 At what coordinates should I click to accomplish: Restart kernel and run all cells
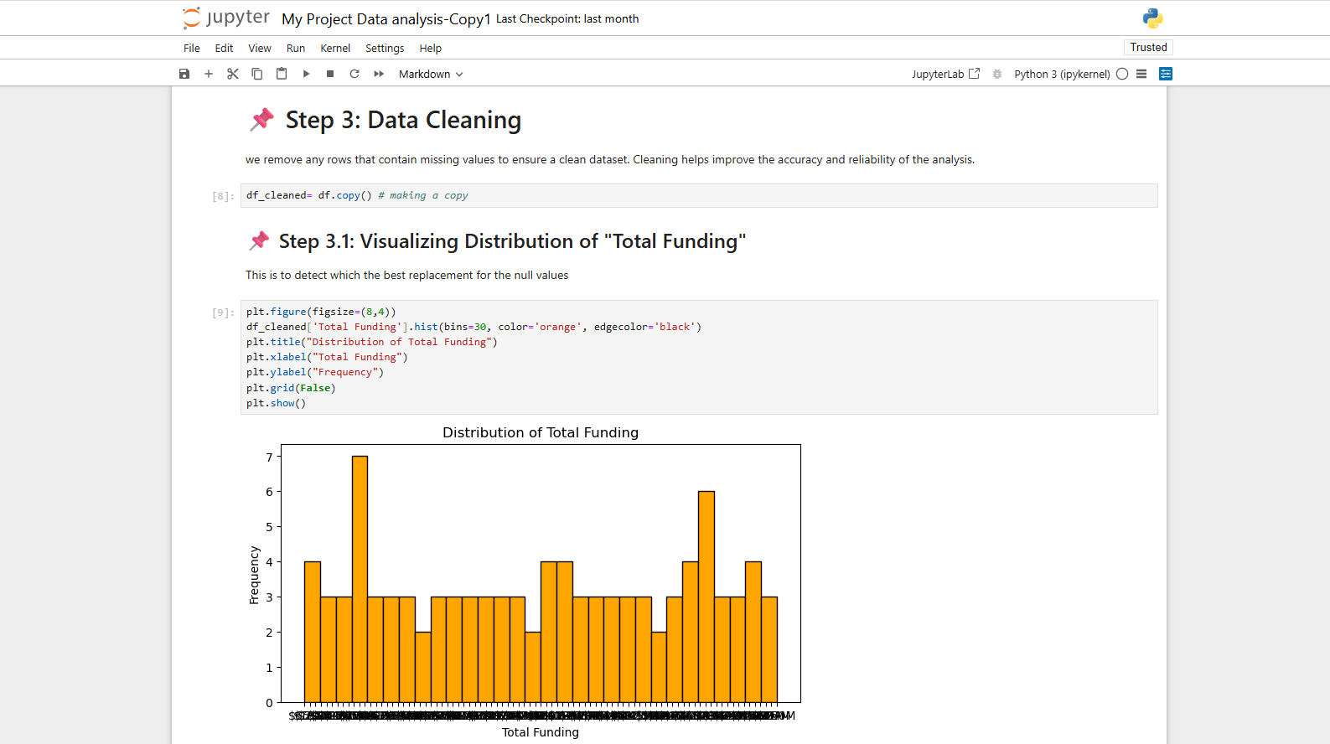tap(379, 74)
